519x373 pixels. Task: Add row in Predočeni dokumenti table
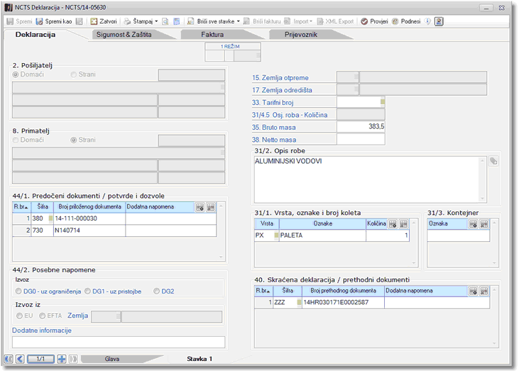pos(200,207)
